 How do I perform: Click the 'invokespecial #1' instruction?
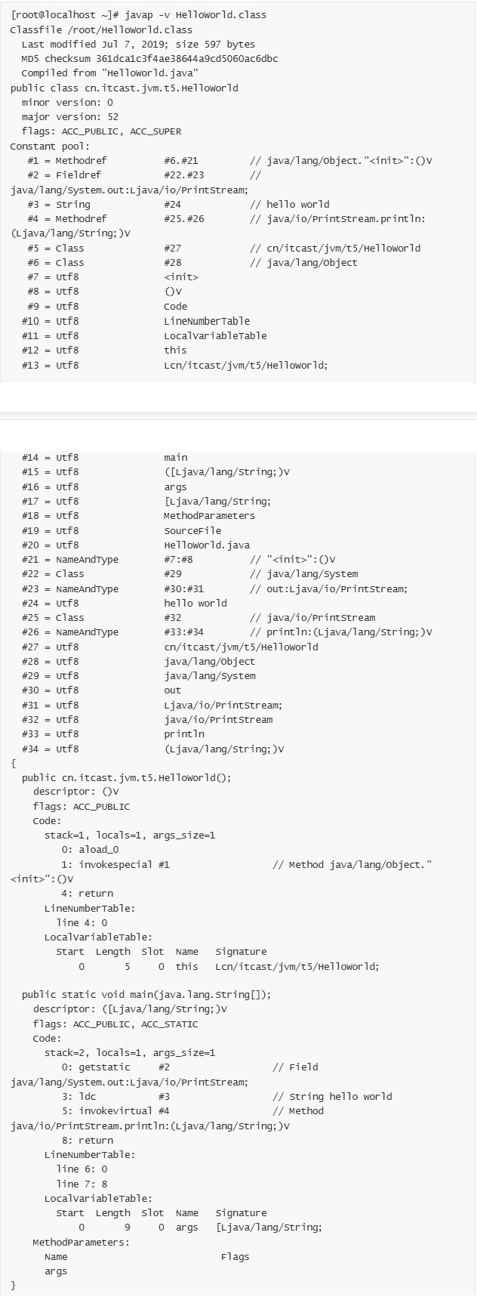[x=115, y=865]
